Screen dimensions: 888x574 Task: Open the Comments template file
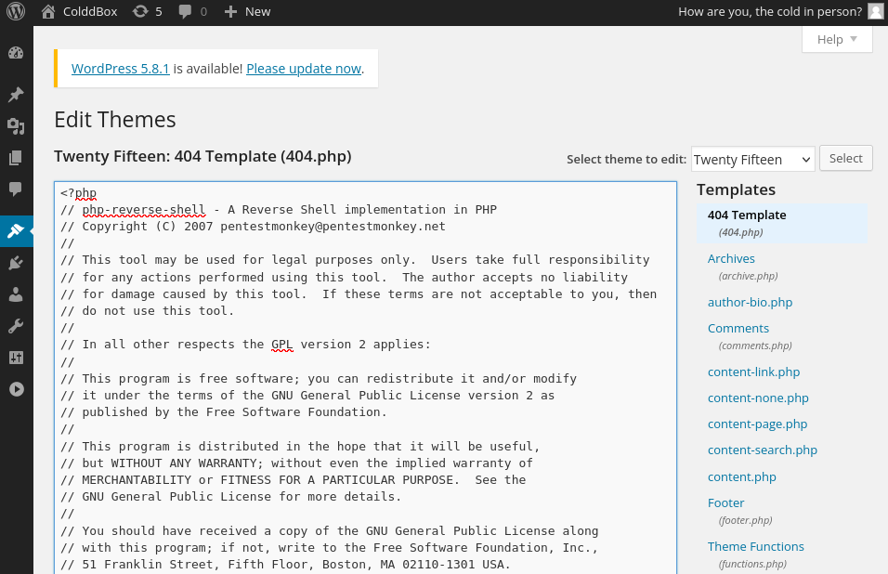click(738, 328)
